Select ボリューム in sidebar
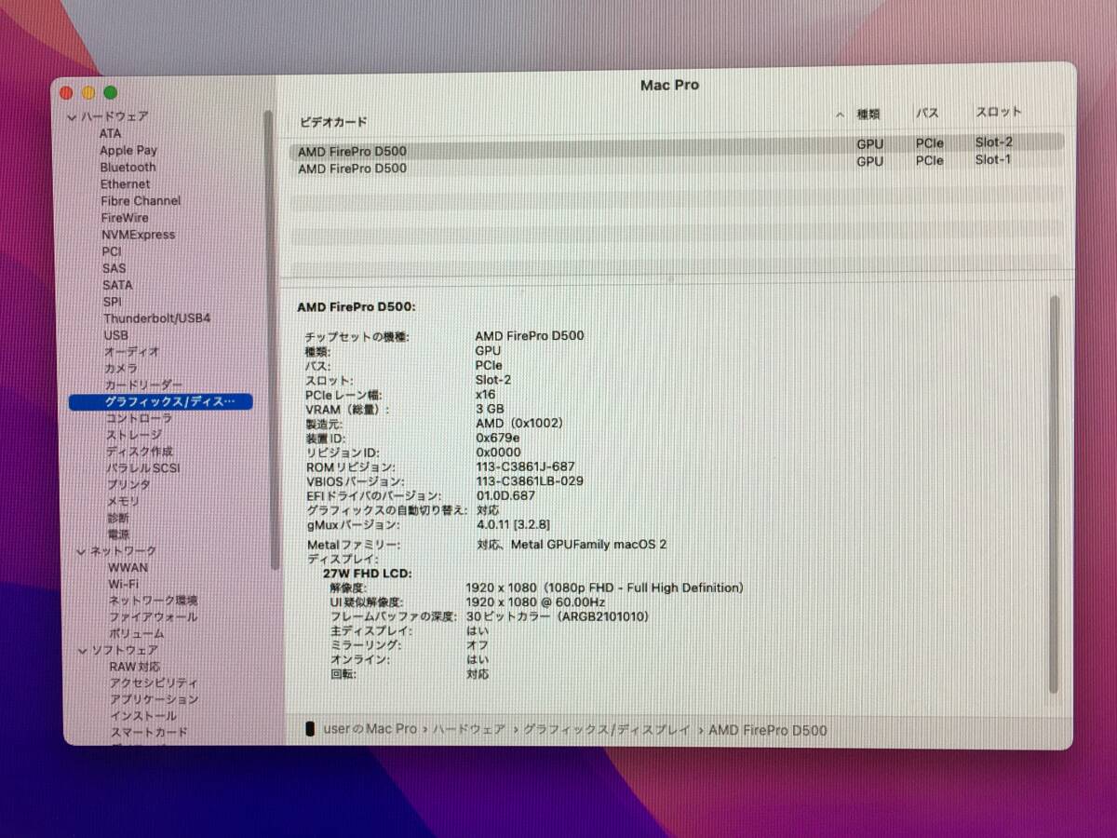The height and width of the screenshot is (838, 1117). tap(137, 633)
